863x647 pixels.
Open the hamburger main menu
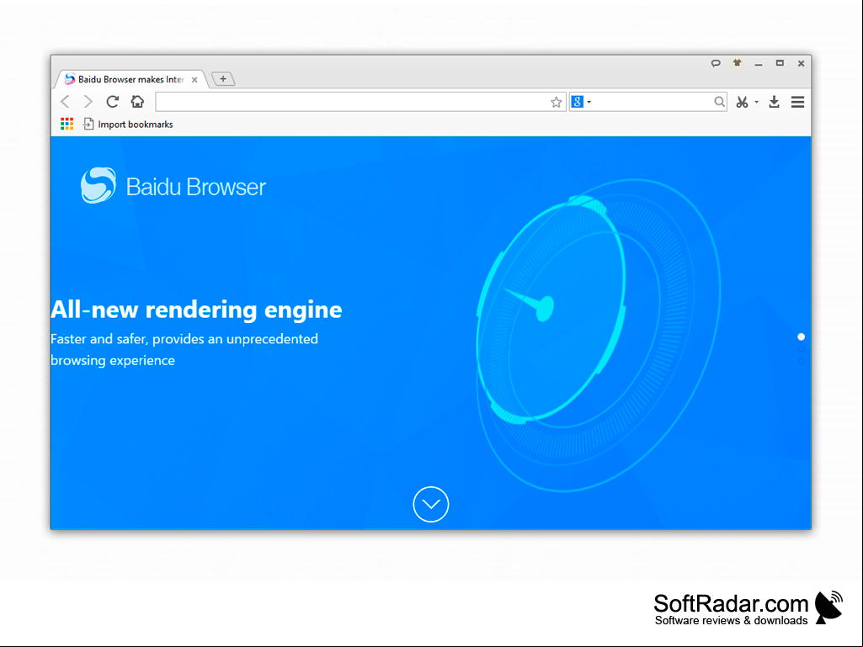tap(797, 102)
